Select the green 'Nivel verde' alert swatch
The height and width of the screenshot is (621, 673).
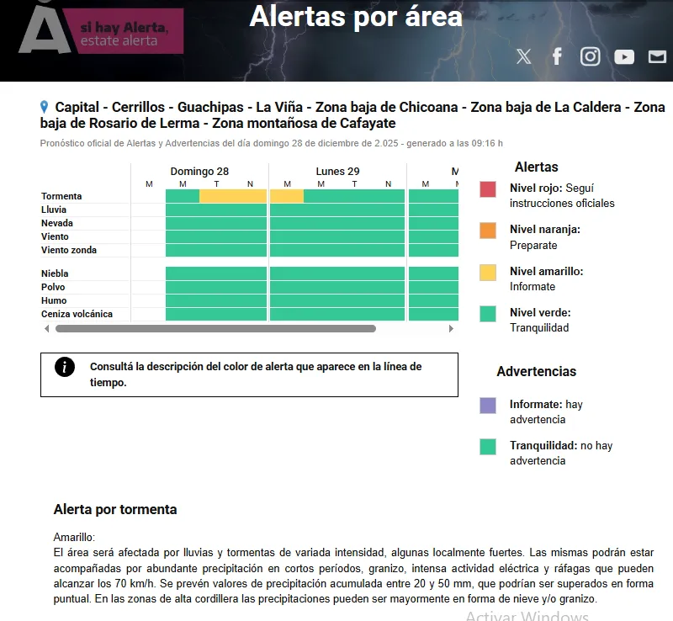488,313
